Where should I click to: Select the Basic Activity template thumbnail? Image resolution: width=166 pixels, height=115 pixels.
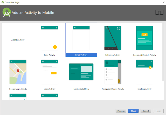pyautogui.click(x=50, y=38)
